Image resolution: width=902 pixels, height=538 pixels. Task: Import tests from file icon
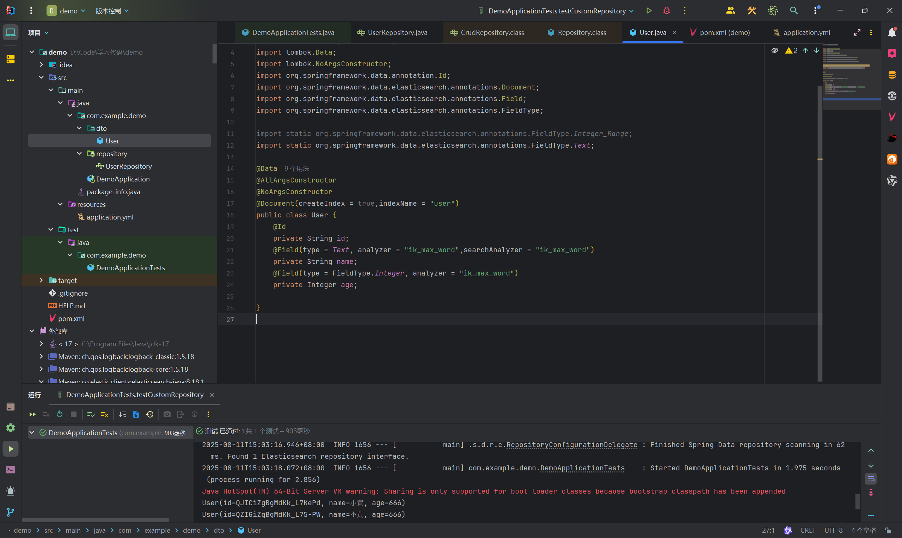click(136, 414)
